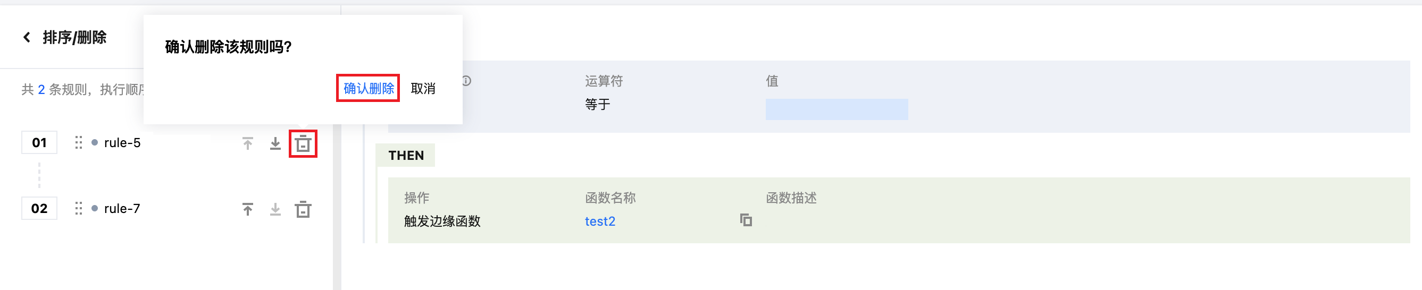Cancel the deletion with 取消
Screen dimensions: 1422x290
pyautogui.click(x=423, y=88)
